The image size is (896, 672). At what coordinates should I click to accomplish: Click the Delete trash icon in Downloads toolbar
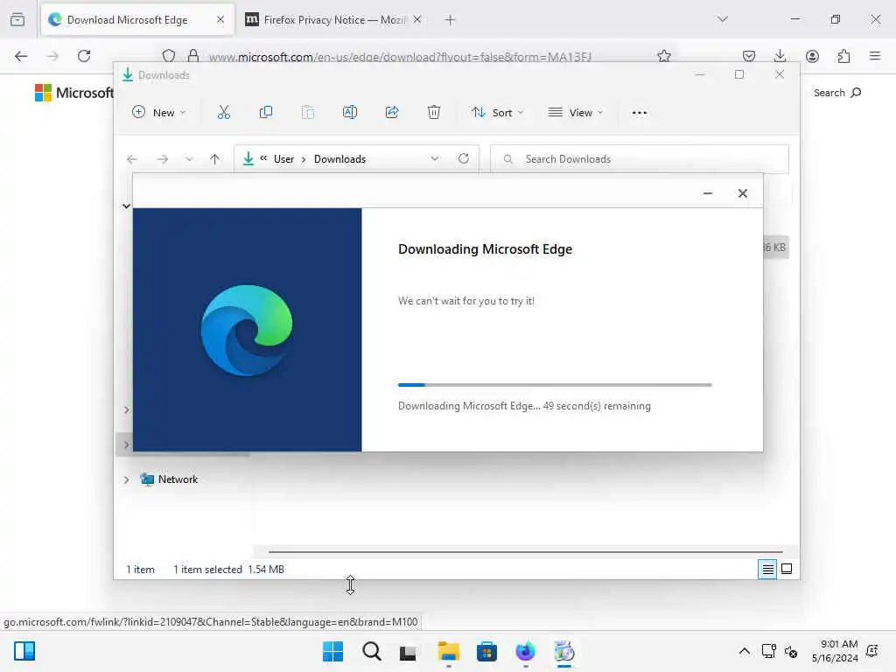tap(434, 113)
